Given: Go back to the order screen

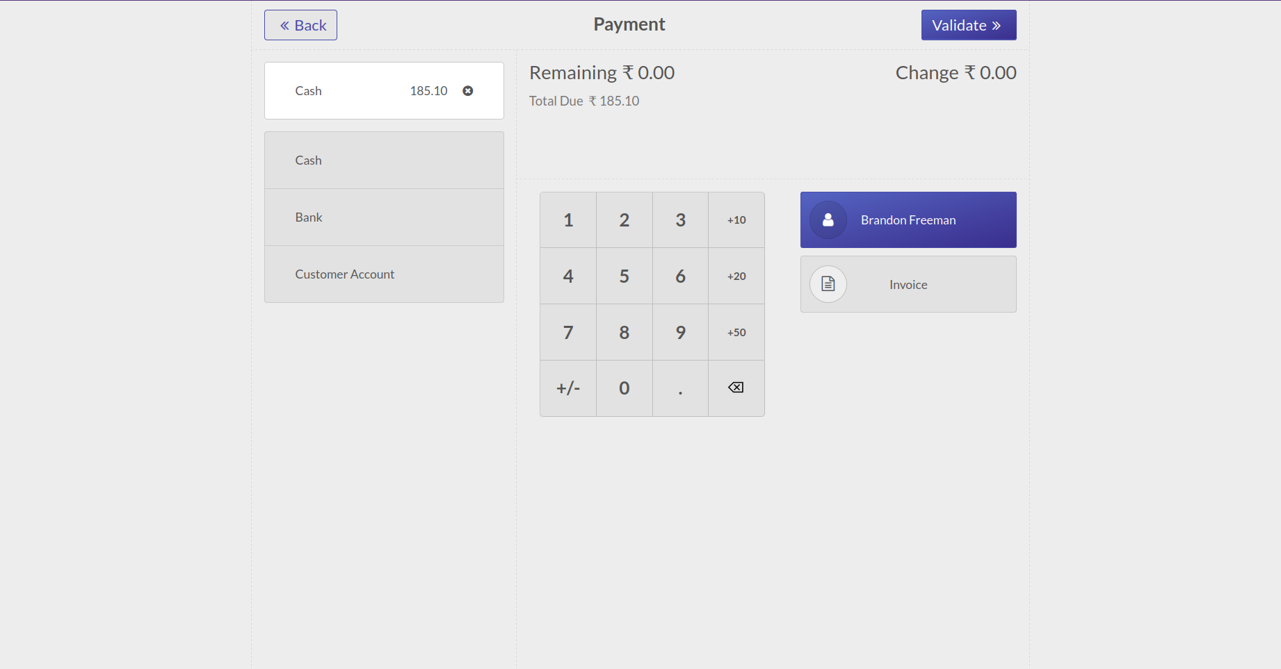Looking at the screenshot, I should [300, 25].
